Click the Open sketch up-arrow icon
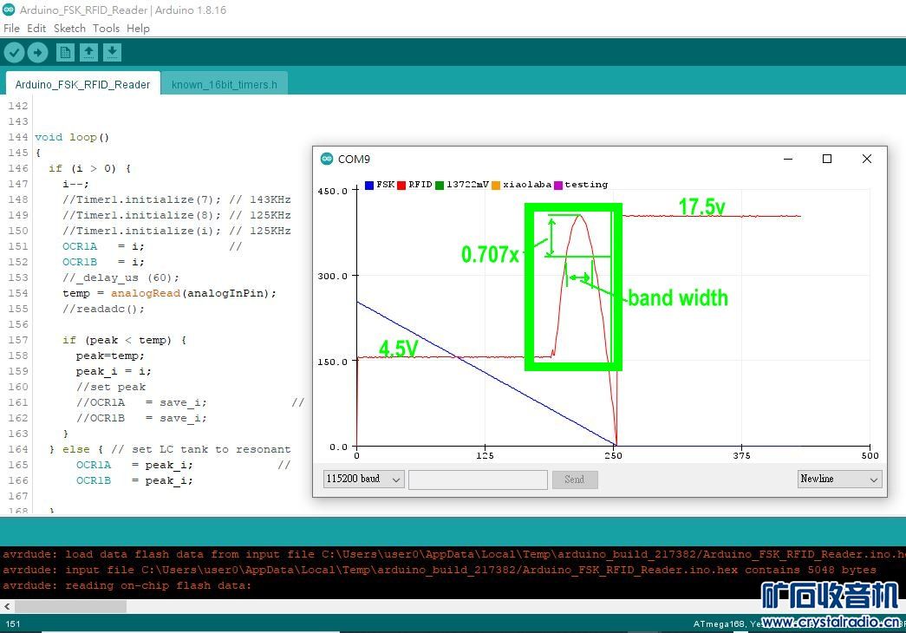906x633 pixels. [88, 53]
